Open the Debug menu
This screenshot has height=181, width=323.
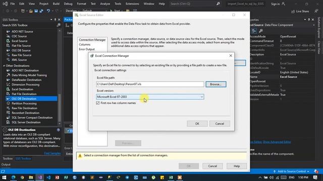(68, 4)
